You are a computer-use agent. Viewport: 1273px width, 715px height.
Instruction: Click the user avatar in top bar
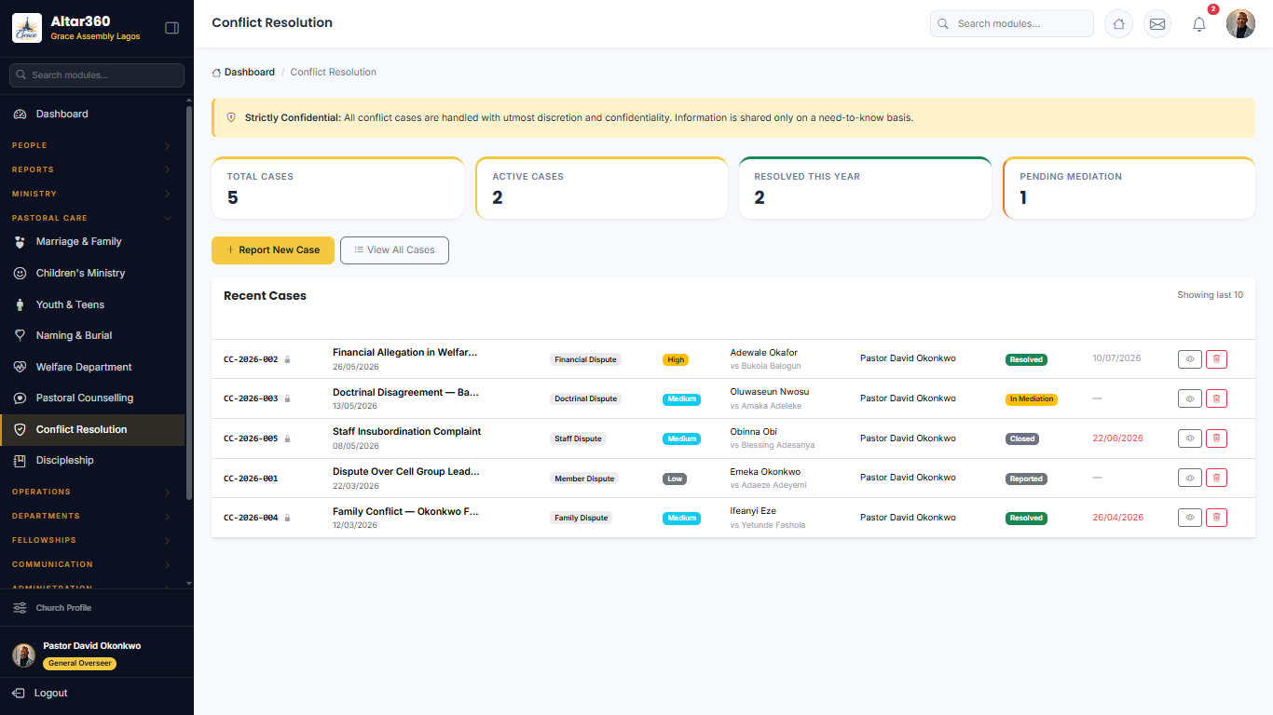pyautogui.click(x=1240, y=24)
